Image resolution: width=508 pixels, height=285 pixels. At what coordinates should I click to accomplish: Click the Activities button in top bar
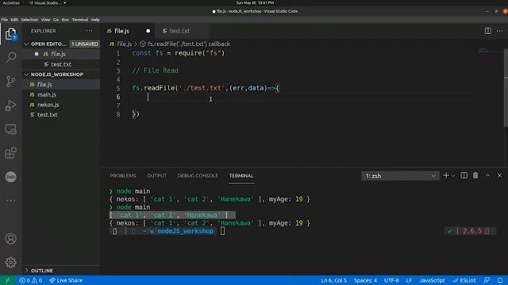coord(11,2)
